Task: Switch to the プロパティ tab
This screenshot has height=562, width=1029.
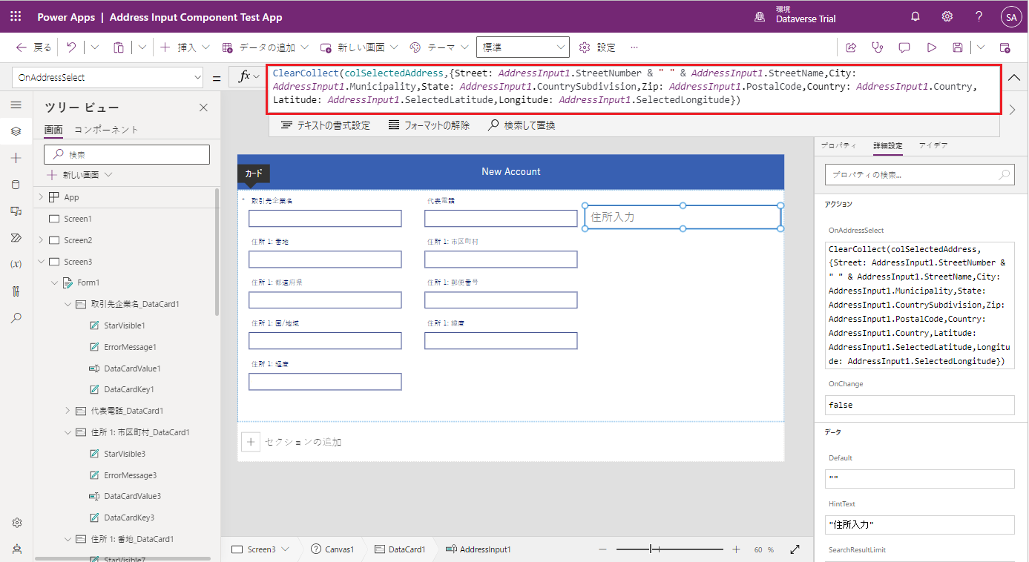Action: (838, 145)
